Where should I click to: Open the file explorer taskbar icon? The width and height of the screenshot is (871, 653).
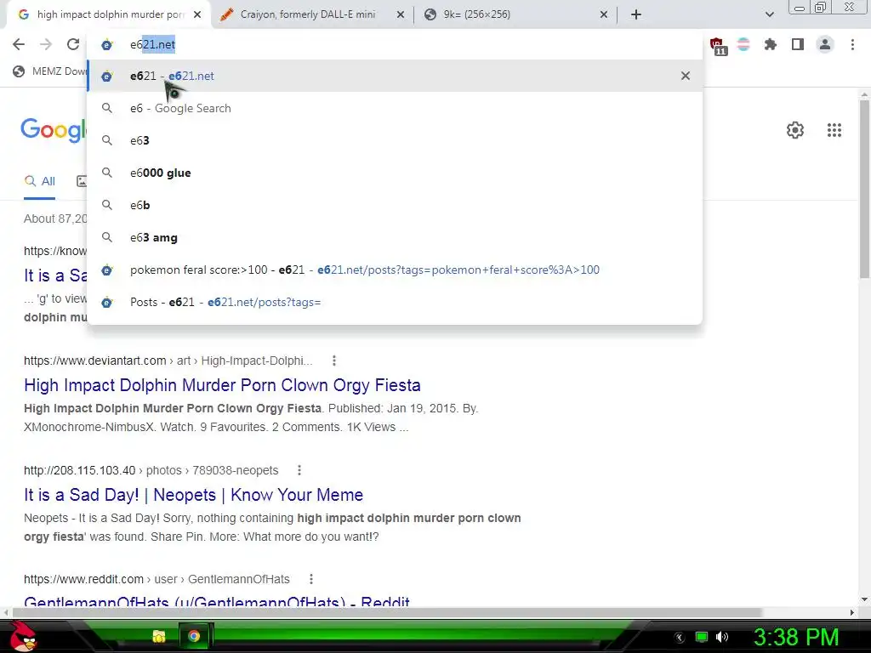pyautogui.click(x=159, y=636)
